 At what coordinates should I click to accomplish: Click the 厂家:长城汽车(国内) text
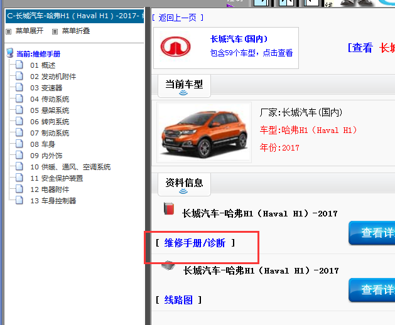pos(301,112)
